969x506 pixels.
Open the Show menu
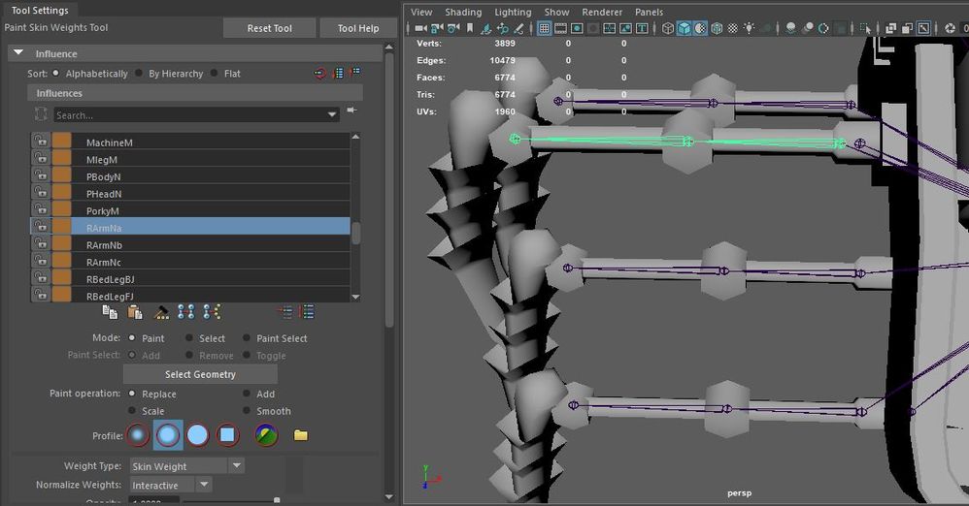pos(556,12)
